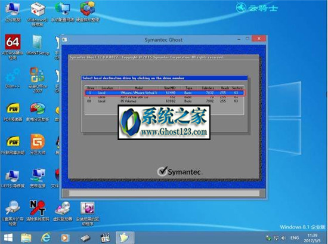Image resolution: width=328 pixels, height=244 pixels.
Task: Click the grey disk drive taskbar icon
Action: [85, 238]
